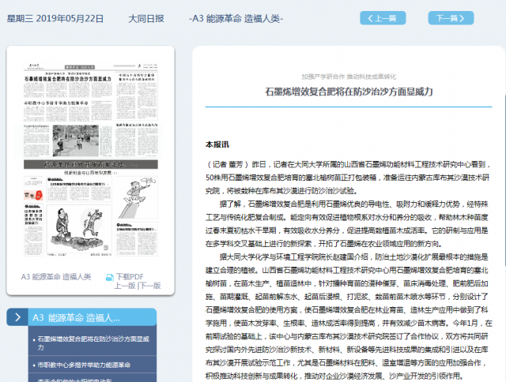
Task: Open article 石墨烯增效复合肥将在防沙治沙方面显威力 in sidebar list
Action: point(93,343)
